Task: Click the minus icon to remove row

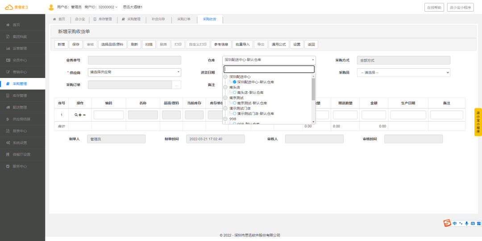Action: (84, 115)
